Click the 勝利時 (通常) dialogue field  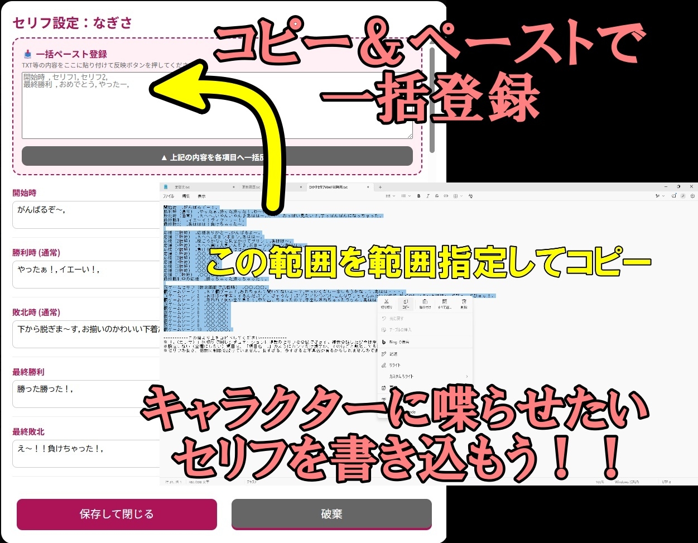pyautogui.click(x=86, y=274)
